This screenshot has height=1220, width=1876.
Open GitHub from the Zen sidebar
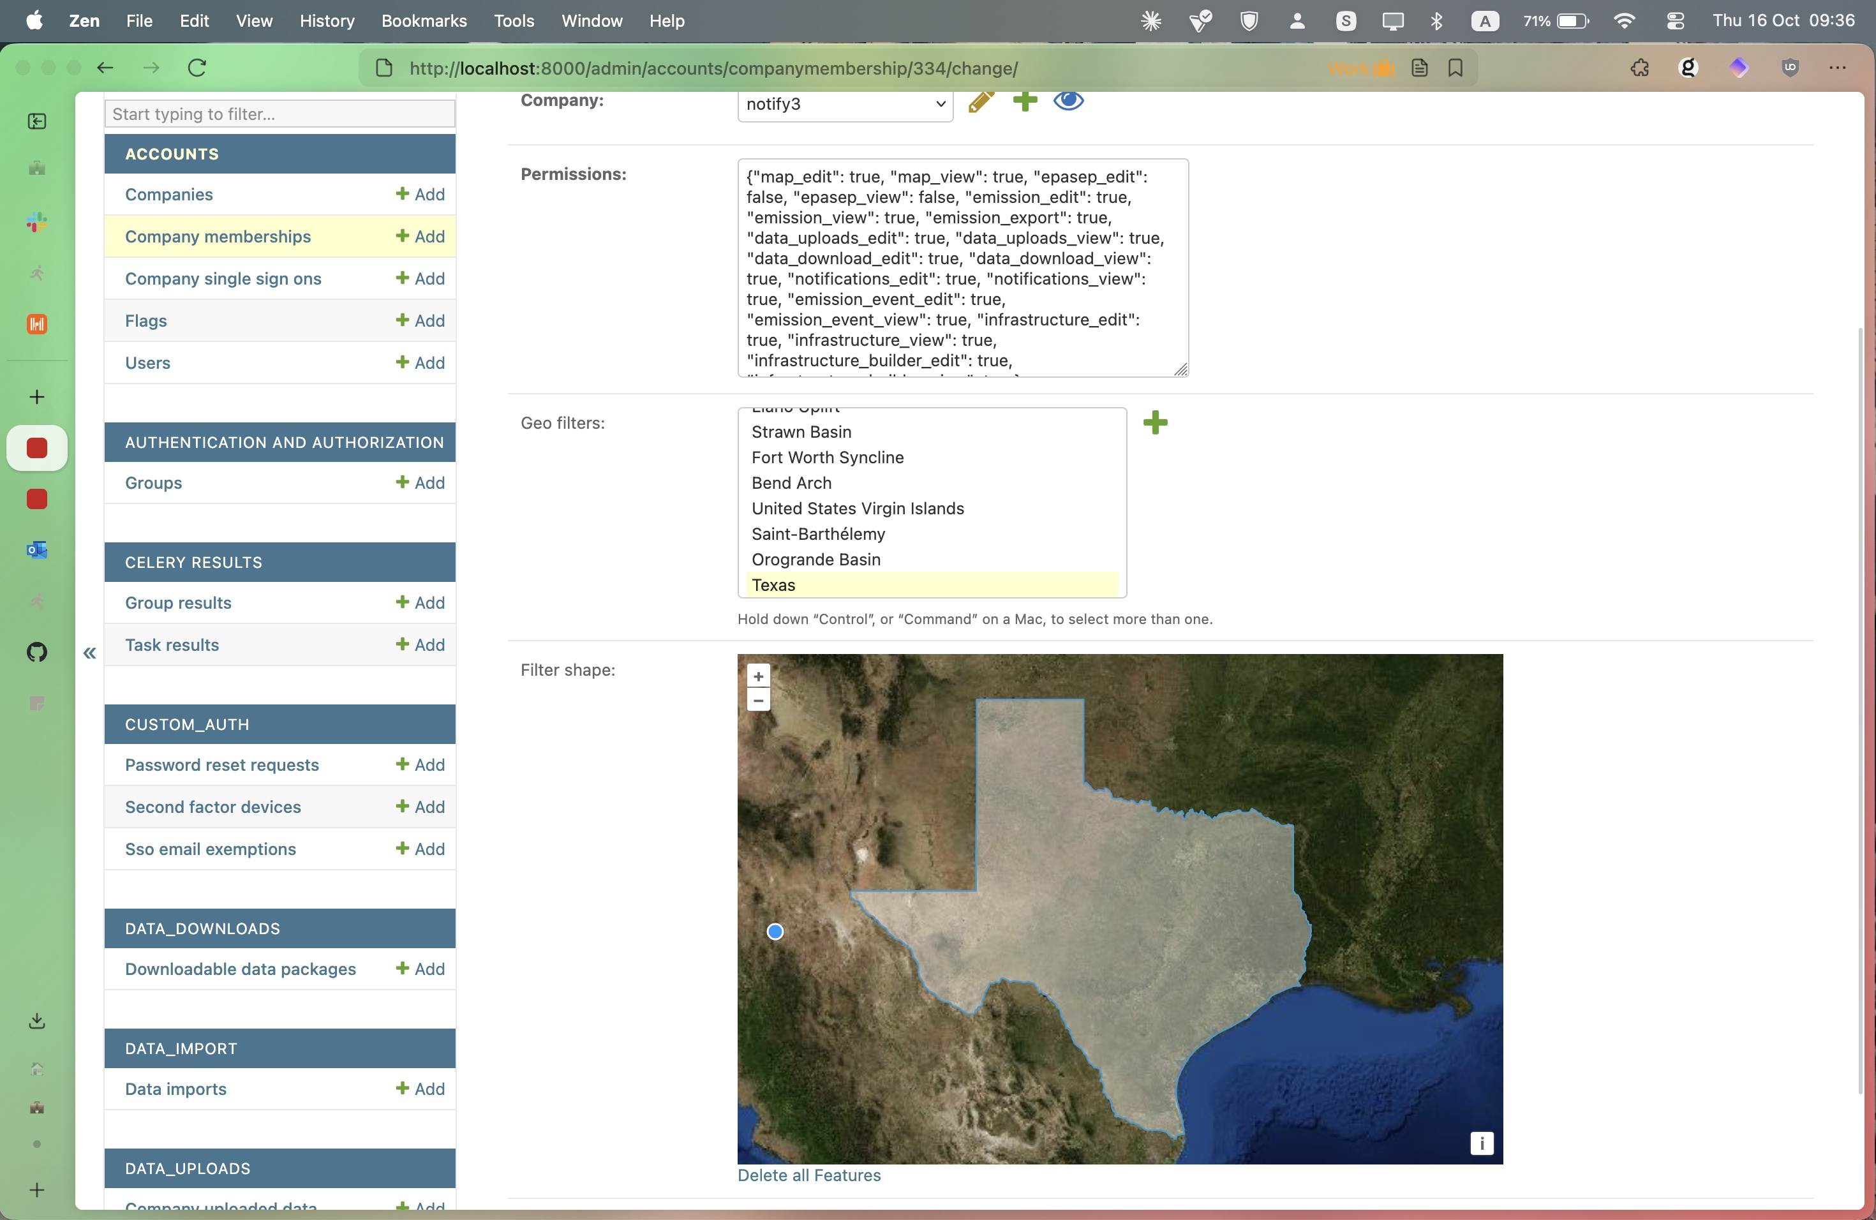point(37,651)
